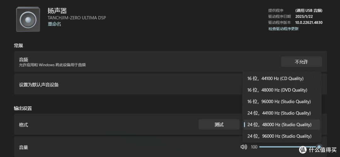Click the volume value 100 label
The image size is (340, 157).
coord(254,147)
